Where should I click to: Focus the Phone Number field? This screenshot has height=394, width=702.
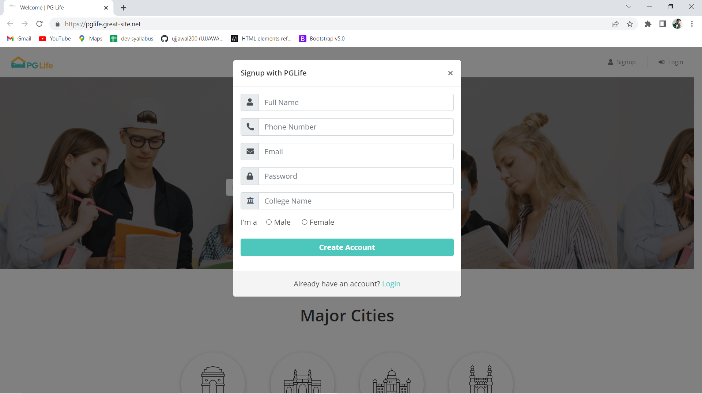click(356, 127)
